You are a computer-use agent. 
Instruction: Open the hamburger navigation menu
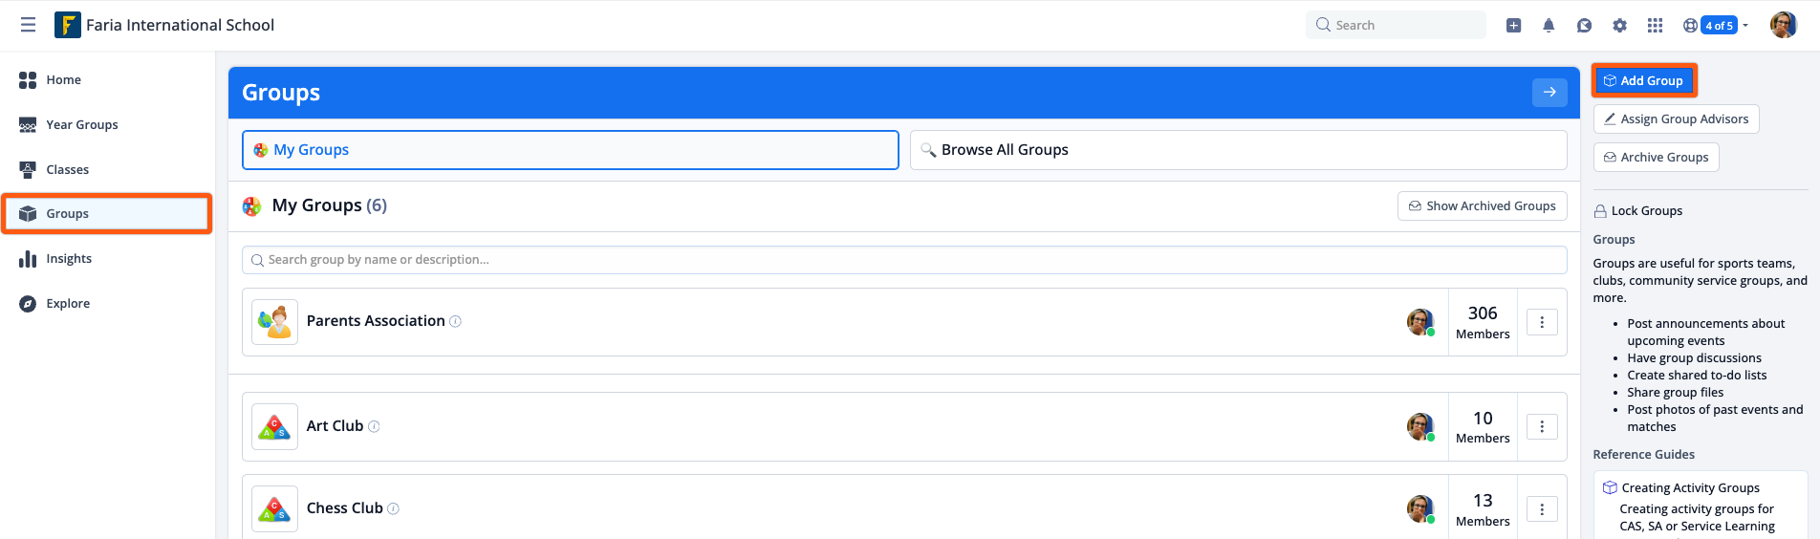(28, 25)
